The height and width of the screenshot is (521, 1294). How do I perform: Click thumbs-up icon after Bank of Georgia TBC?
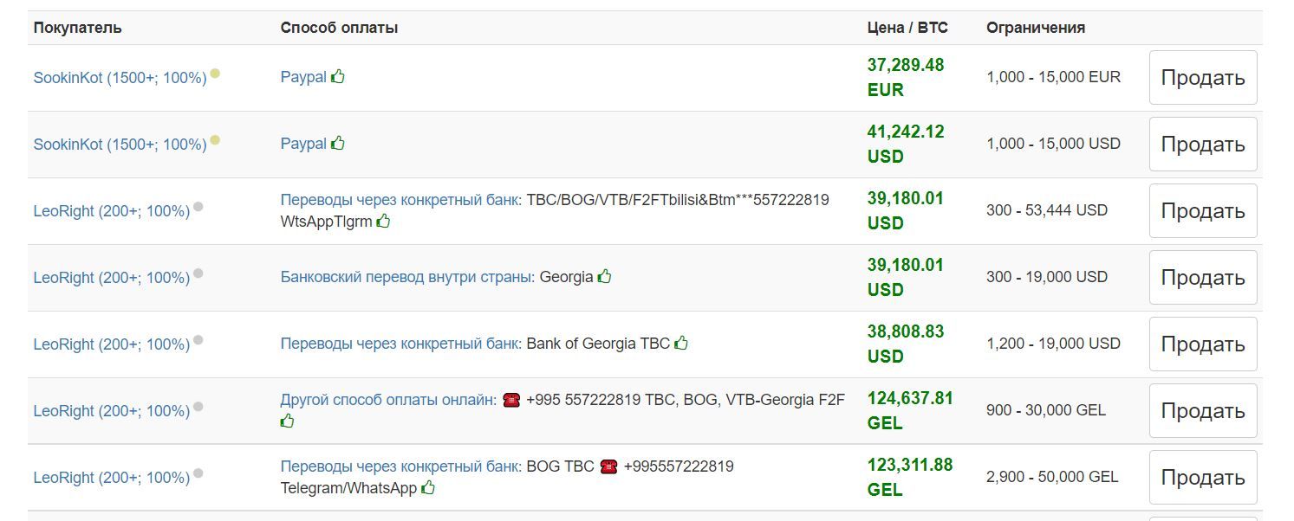point(681,343)
